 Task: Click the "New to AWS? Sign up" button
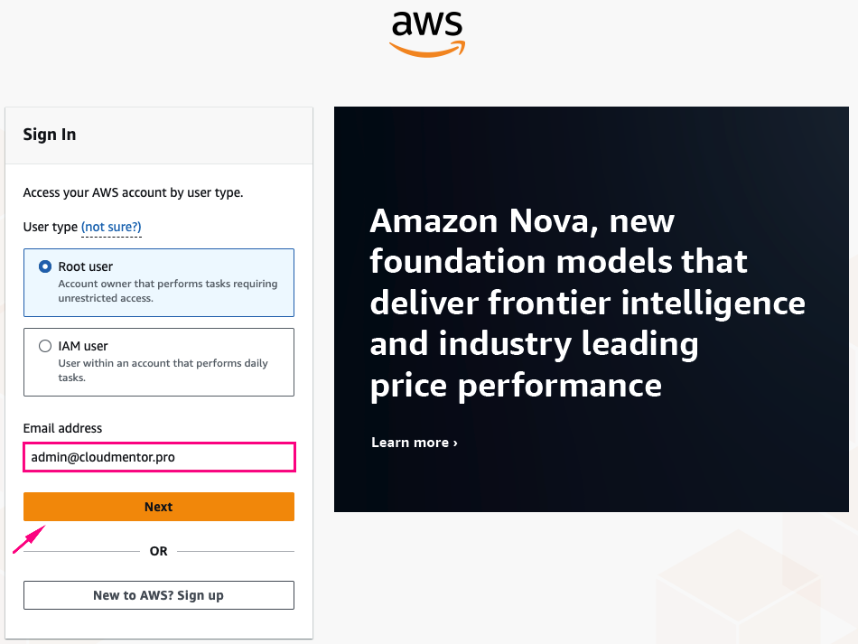[x=159, y=595]
